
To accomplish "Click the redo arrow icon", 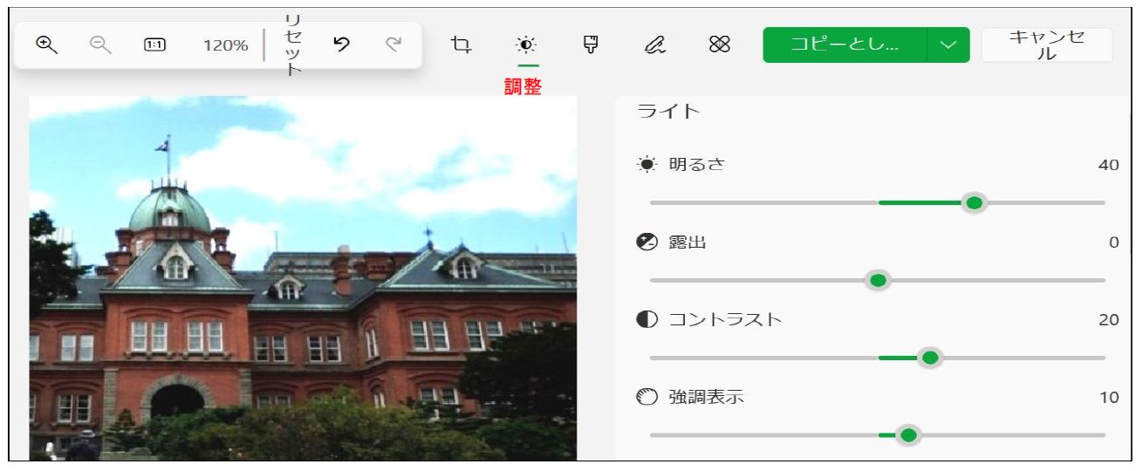I will pos(393,44).
